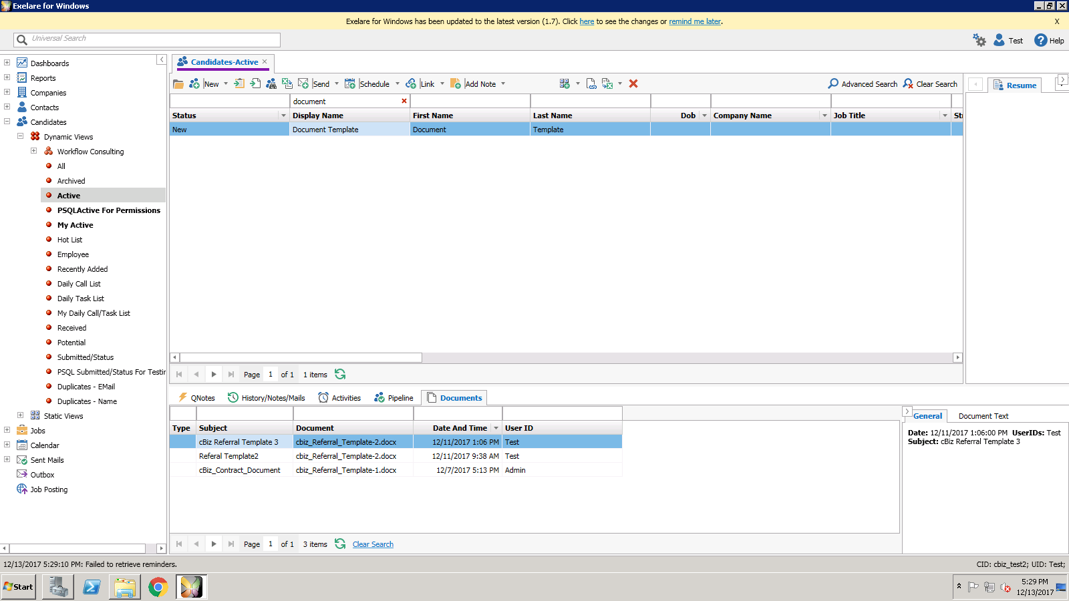Image resolution: width=1069 pixels, height=601 pixels.
Task: Open Google Chrome from the taskbar
Action: pos(158,587)
